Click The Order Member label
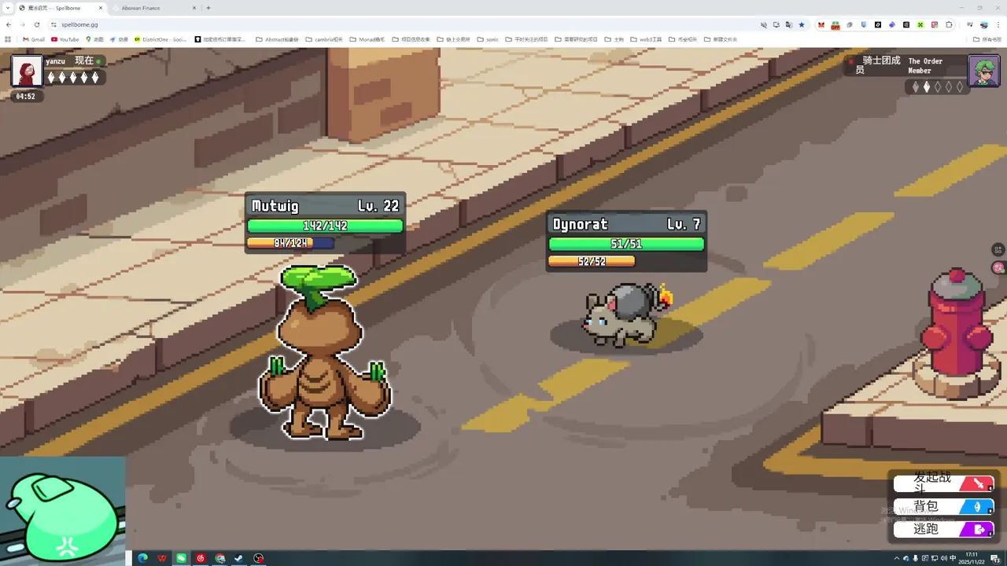 click(x=925, y=66)
